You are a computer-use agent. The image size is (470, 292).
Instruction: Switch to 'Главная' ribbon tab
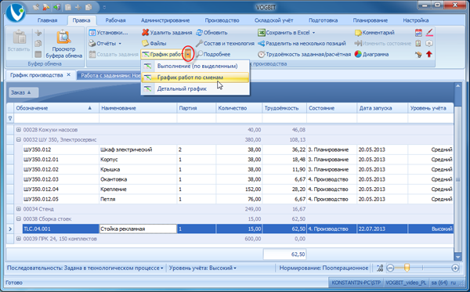(x=47, y=20)
